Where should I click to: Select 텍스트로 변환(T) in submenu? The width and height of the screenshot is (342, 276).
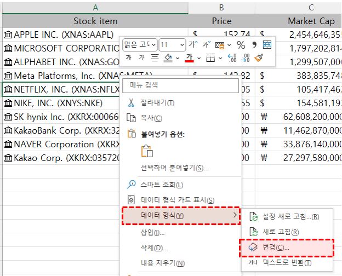pos(287,263)
